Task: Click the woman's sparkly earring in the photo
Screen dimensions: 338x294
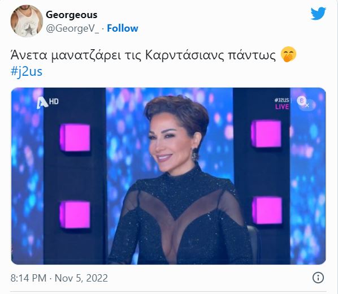Action: [x=194, y=154]
